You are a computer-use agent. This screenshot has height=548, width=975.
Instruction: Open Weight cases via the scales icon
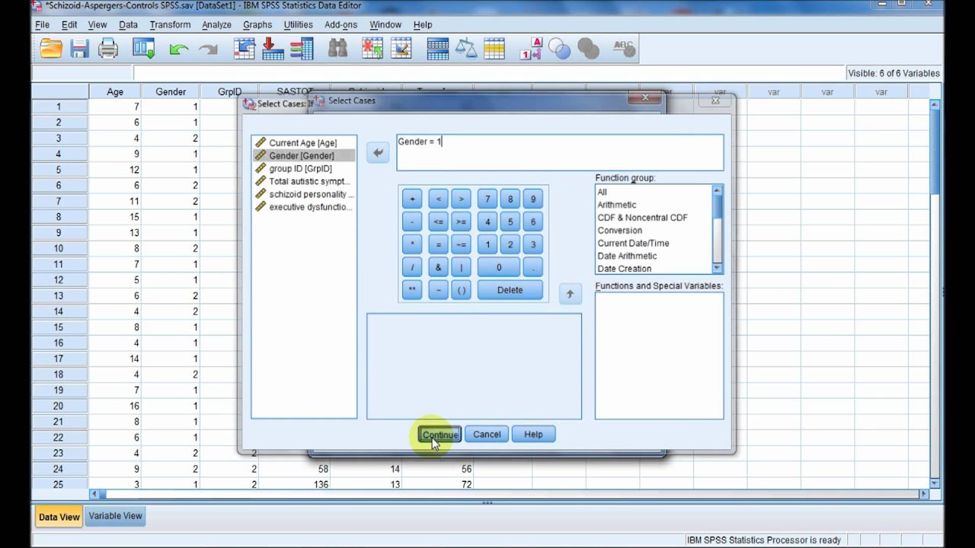[x=465, y=49]
